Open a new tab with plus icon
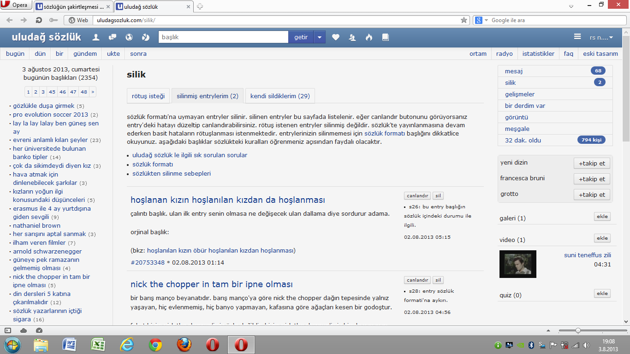Screen dimensions: 630x354 [x=200, y=6]
